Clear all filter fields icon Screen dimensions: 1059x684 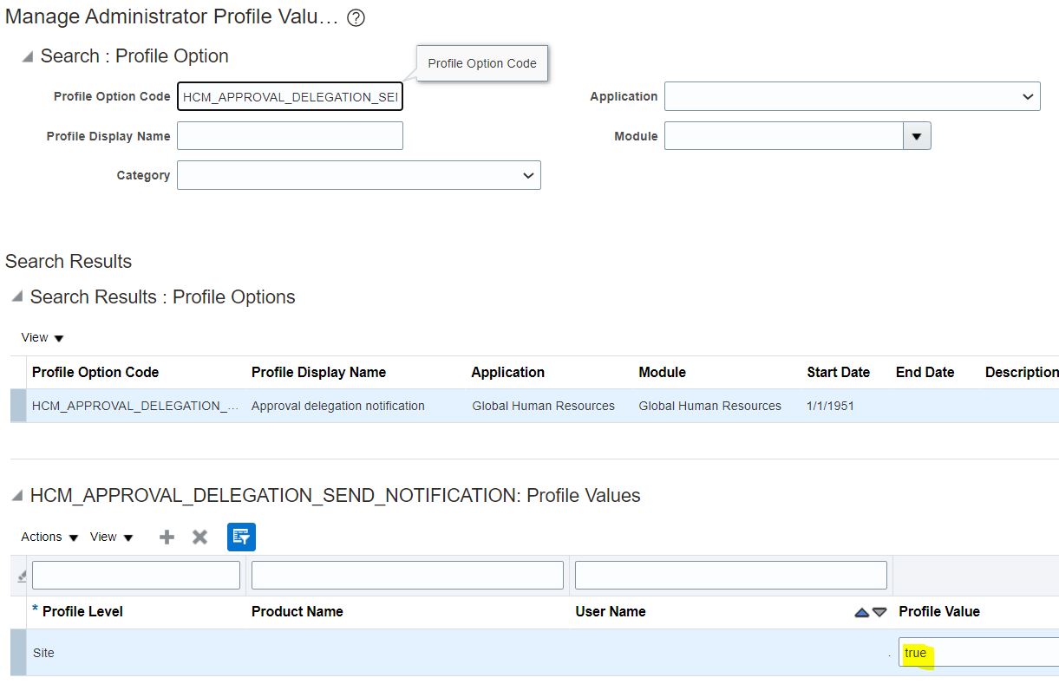click(21, 576)
